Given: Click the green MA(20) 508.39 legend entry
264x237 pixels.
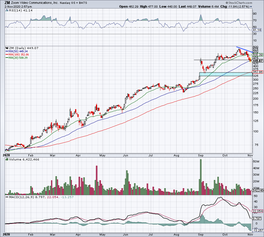Looking at the screenshot, I should tap(16, 58).
